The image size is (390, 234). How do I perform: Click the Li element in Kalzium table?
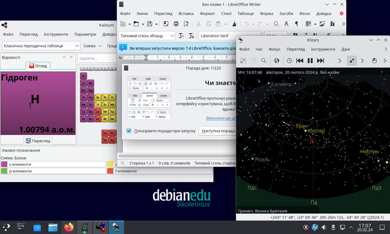[x=83, y=83]
